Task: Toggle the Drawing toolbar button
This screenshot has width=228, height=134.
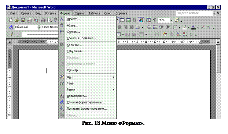Action: 141,20
